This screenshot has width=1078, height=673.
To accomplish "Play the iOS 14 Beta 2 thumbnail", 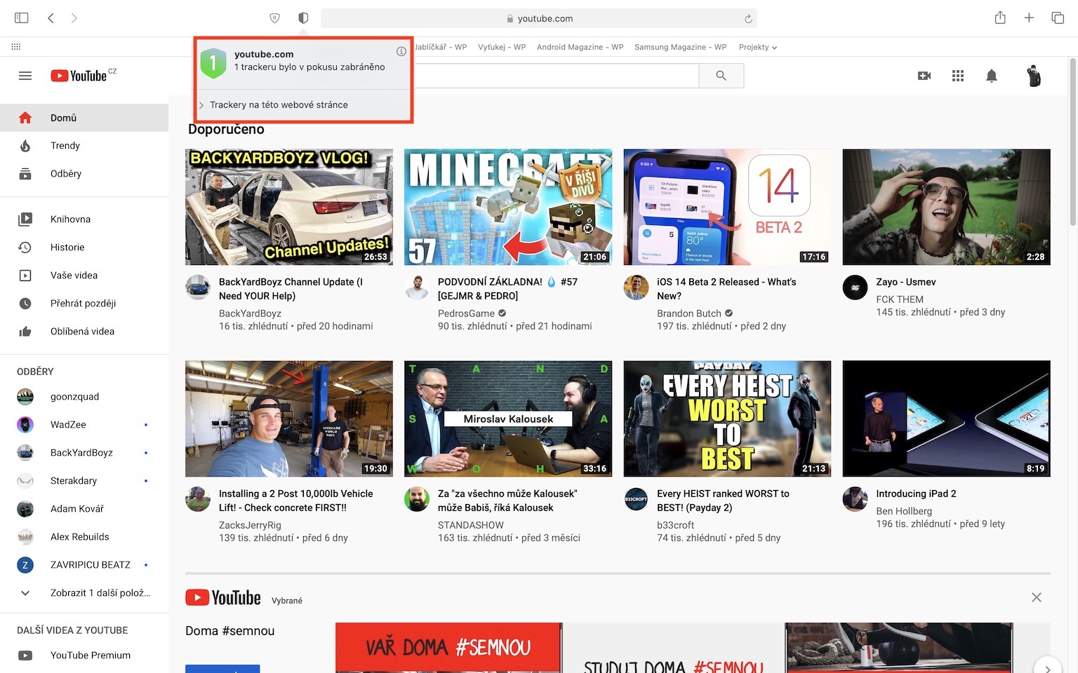I will point(727,207).
